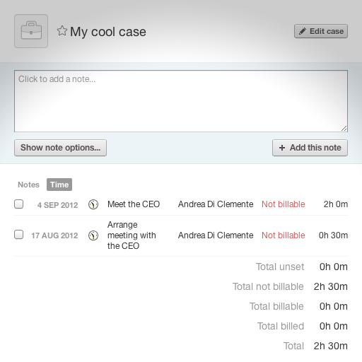Click Not billable on the 17 AUG entry

(284, 235)
